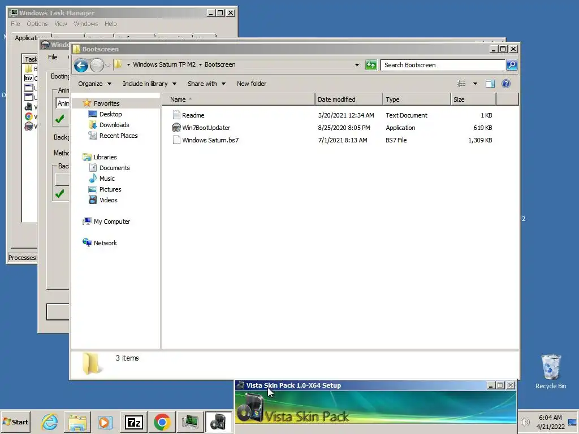
Task: Click Windows Saturn TP M2 breadcrumb
Action: pyautogui.click(x=165, y=64)
